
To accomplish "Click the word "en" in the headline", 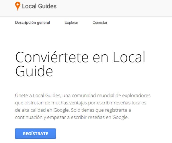I will [100, 58].
